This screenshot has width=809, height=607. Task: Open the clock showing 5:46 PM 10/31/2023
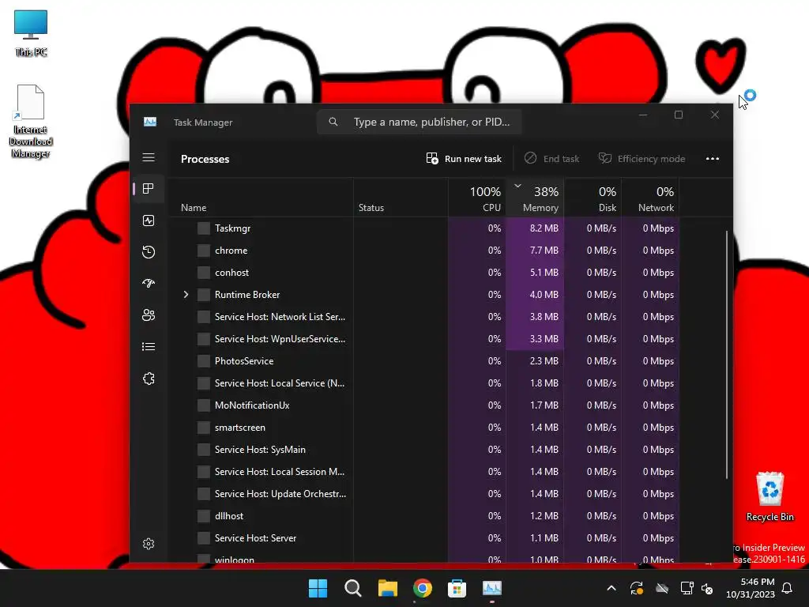tap(751, 588)
